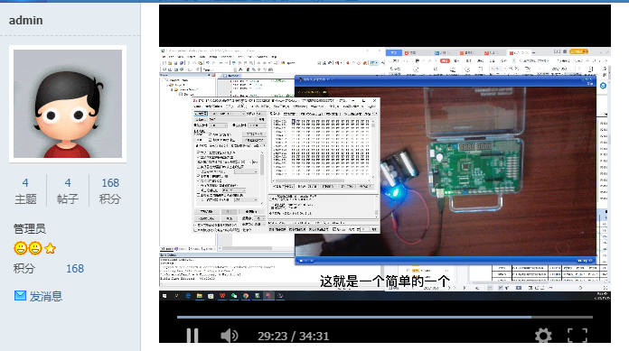This screenshot has height=351, width=629.
Task: Mute the video with speaker icon
Action: click(x=229, y=336)
